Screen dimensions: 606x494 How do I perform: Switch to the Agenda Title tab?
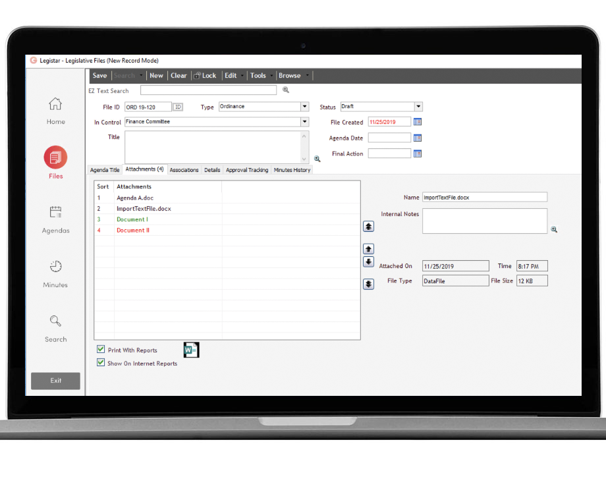pyautogui.click(x=105, y=170)
